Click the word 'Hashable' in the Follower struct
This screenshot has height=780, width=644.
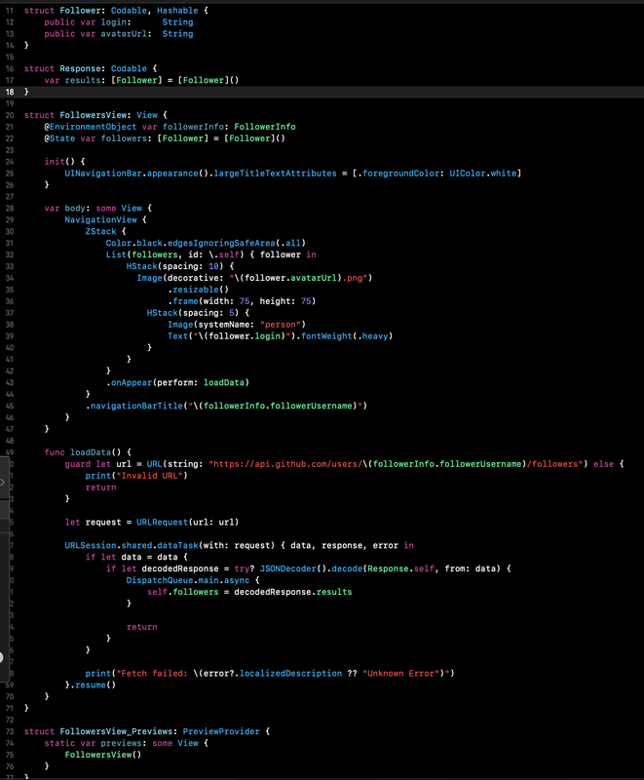[x=177, y=11]
